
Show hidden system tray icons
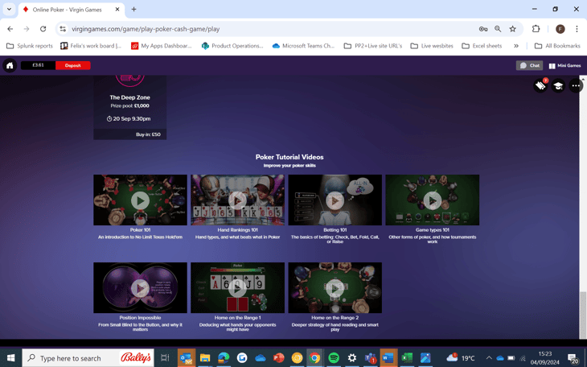tap(488, 358)
